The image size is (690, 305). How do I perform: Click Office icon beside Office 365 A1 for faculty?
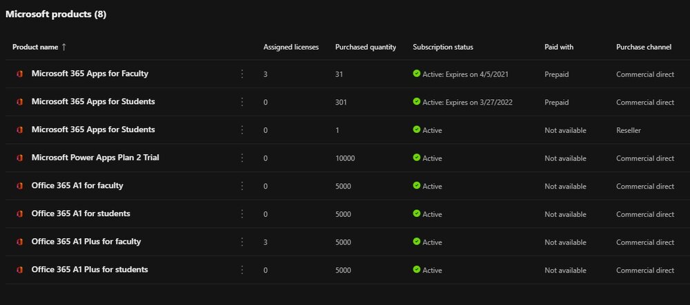pyautogui.click(x=19, y=186)
